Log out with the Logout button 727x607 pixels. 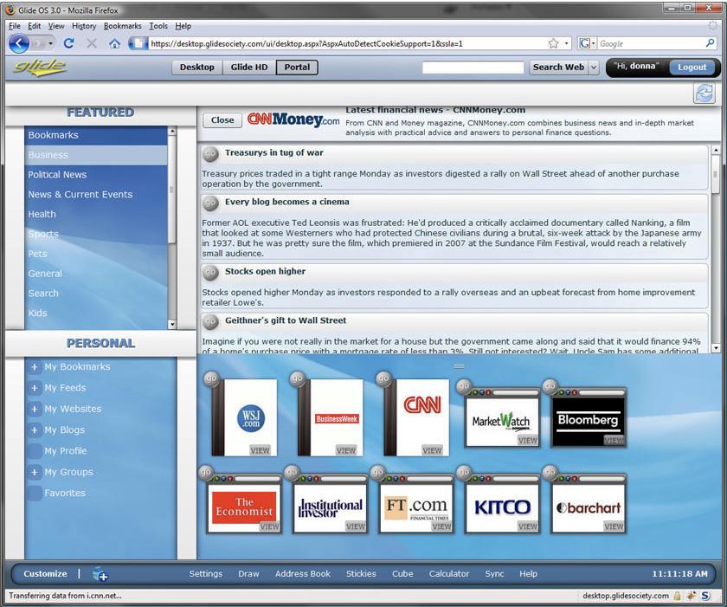click(692, 68)
